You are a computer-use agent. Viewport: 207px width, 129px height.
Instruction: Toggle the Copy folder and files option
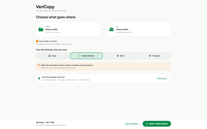37,41
